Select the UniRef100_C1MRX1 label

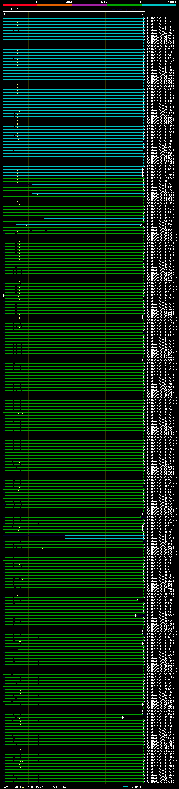[x=161, y=203]
